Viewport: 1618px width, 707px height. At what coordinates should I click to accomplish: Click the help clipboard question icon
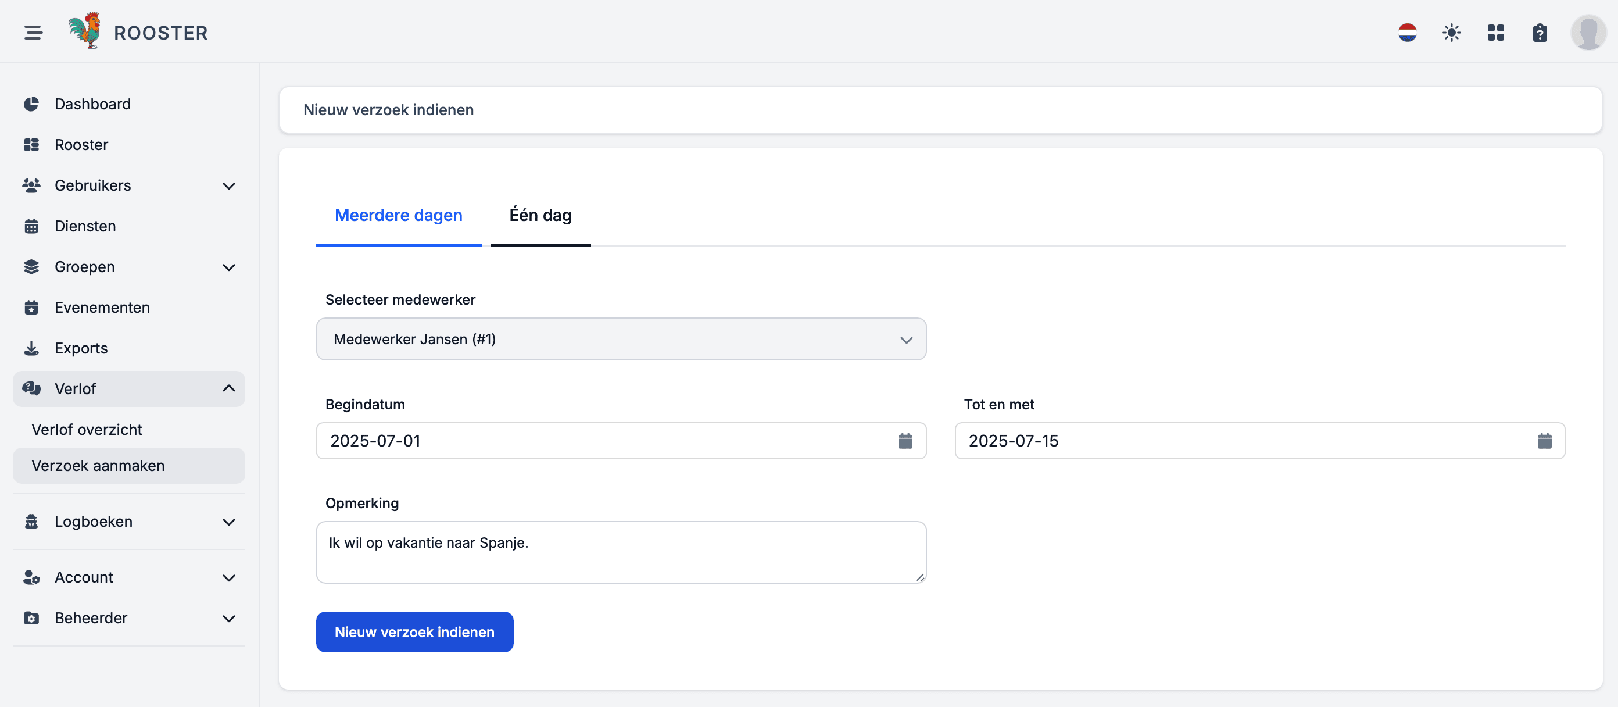coord(1540,32)
